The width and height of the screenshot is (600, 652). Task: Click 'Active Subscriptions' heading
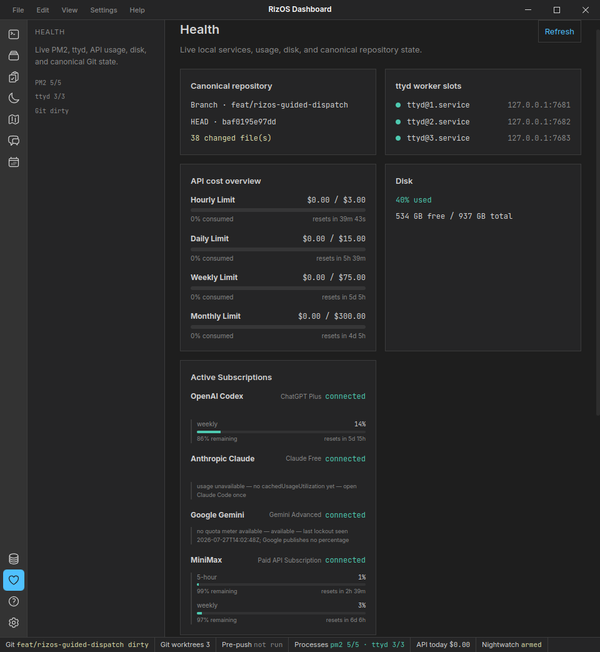(231, 378)
